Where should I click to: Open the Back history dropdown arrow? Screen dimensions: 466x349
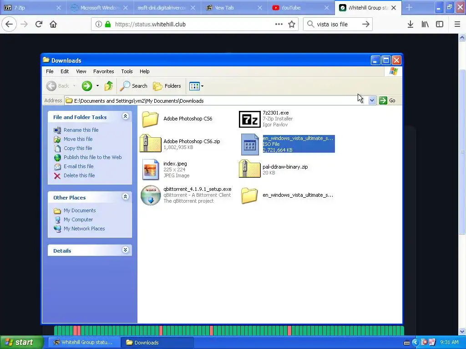(x=74, y=86)
